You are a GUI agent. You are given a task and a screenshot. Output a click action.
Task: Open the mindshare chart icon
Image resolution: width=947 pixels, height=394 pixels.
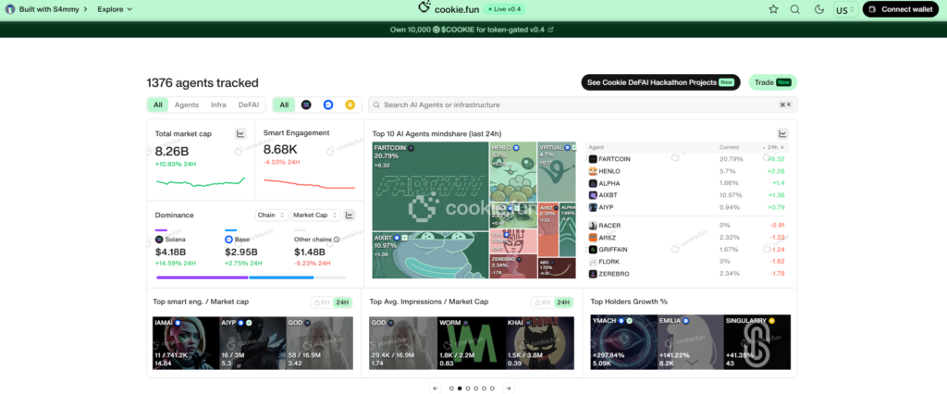click(782, 133)
